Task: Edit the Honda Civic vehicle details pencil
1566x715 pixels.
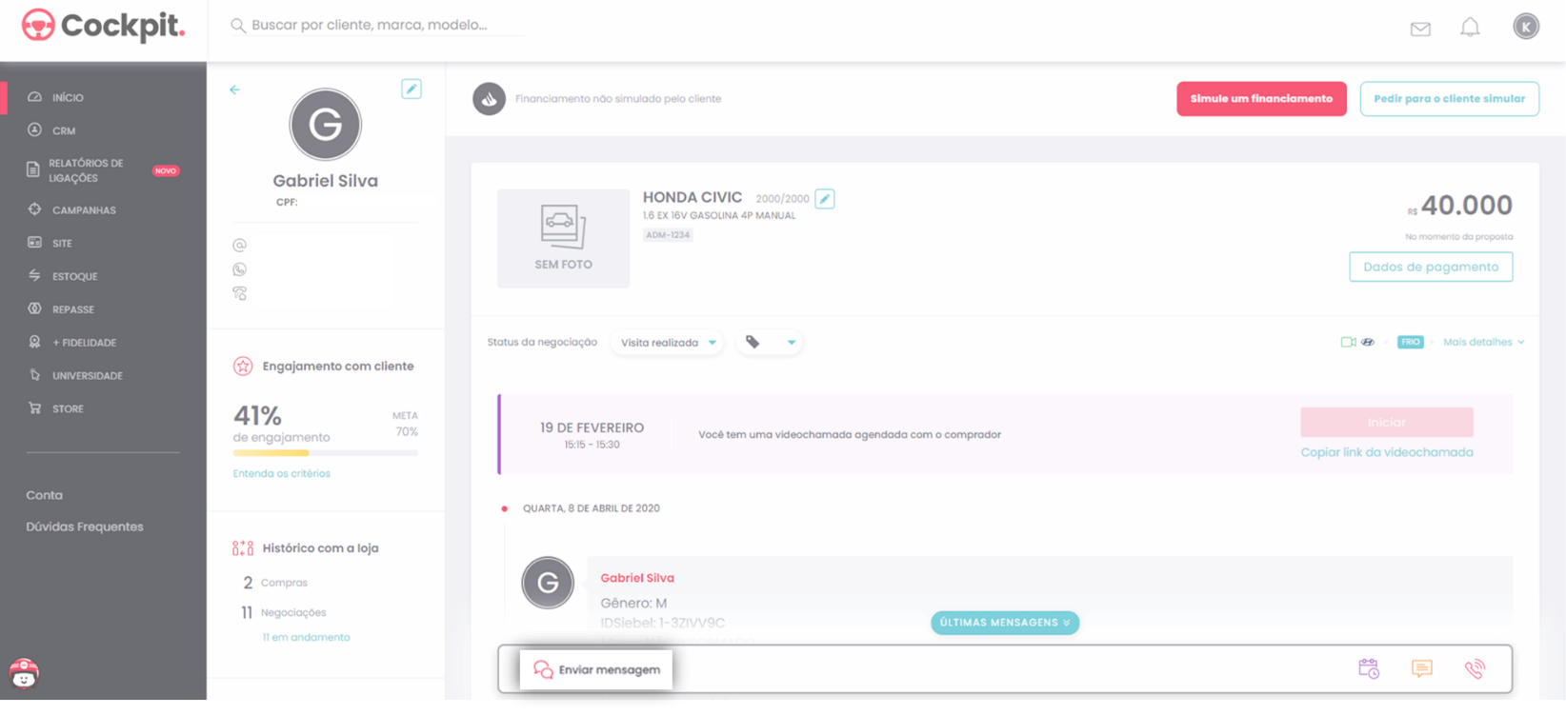Action: tap(825, 199)
